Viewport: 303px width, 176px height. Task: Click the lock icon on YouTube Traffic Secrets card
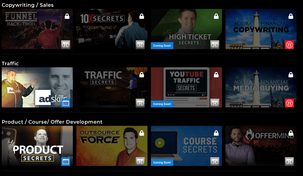coord(216,75)
